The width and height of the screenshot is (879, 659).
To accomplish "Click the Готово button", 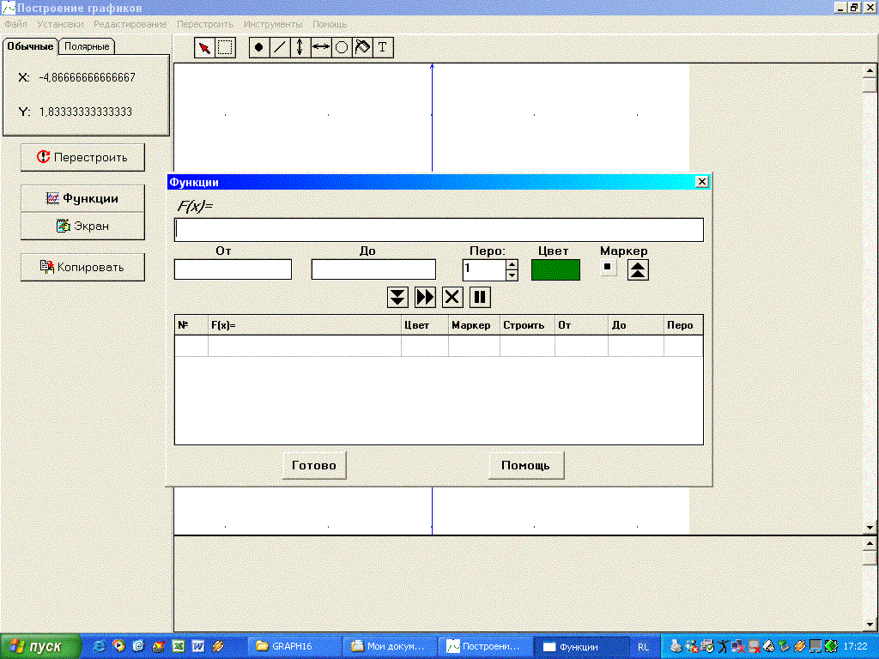I will coord(314,465).
